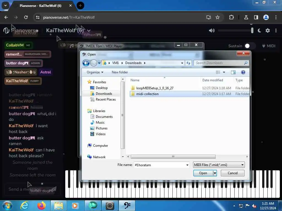Click the navigation pane vertical scrollbar
This screenshot has height=211, width=282.
click(123, 115)
